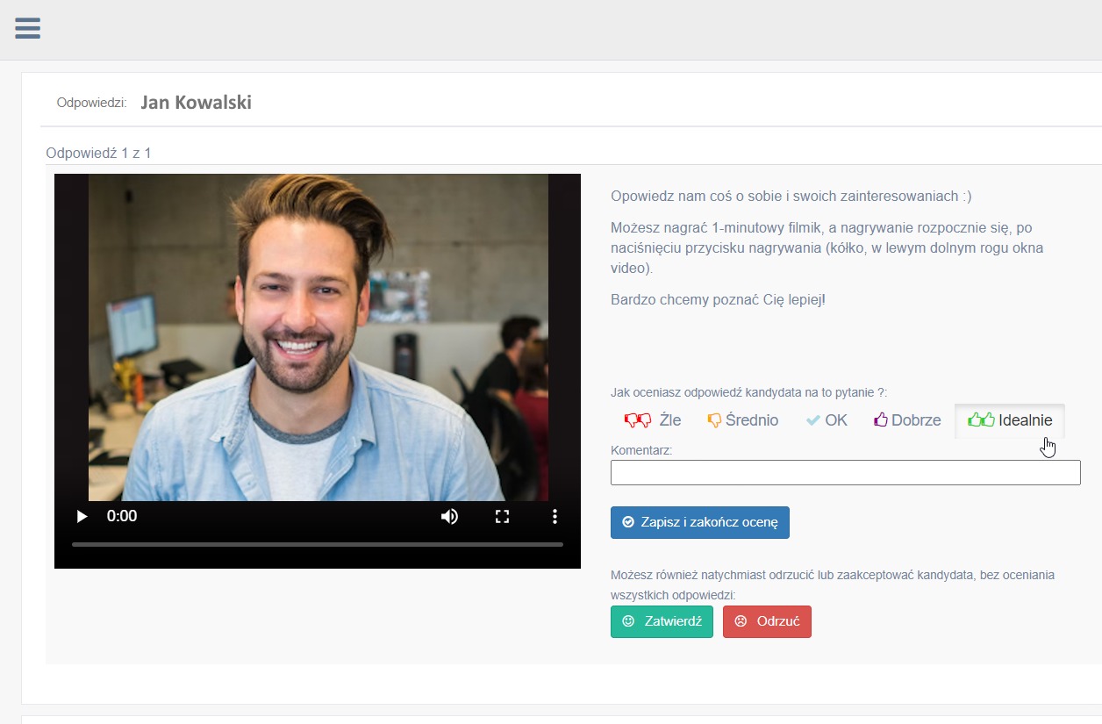This screenshot has width=1102, height=724.
Task: Open candidate Jan Kowalski's name link
Action: (197, 102)
